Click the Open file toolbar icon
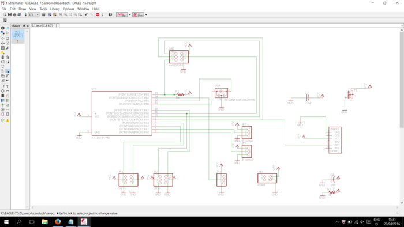Screen dimensions: 404x227 pos(5,14)
